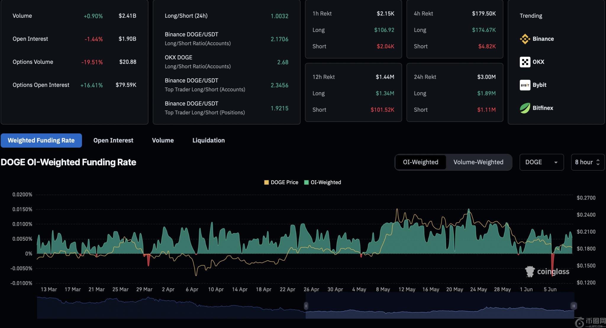Viewport: 606px width, 328px height.
Task: Click the right range handle of timeline navigator
Action: pyautogui.click(x=573, y=306)
